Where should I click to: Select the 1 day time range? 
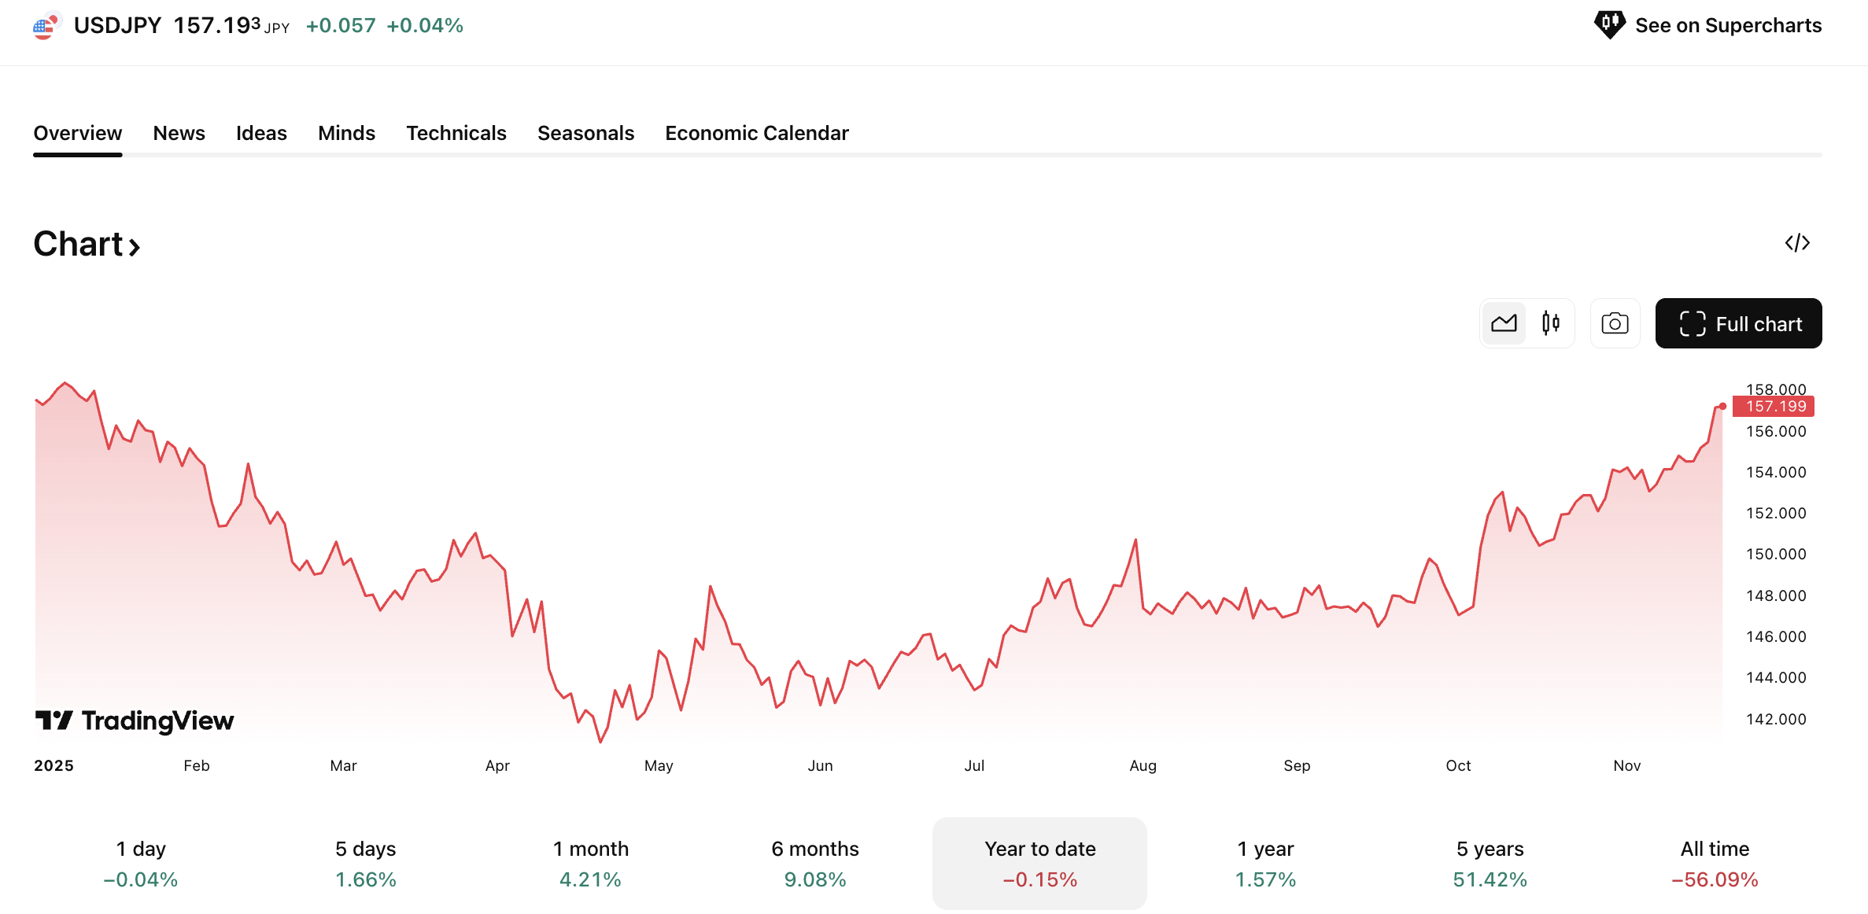(x=141, y=863)
